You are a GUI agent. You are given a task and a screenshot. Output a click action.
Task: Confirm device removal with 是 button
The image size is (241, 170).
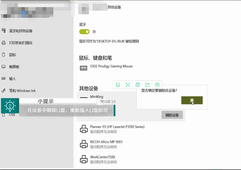[192, 101]
